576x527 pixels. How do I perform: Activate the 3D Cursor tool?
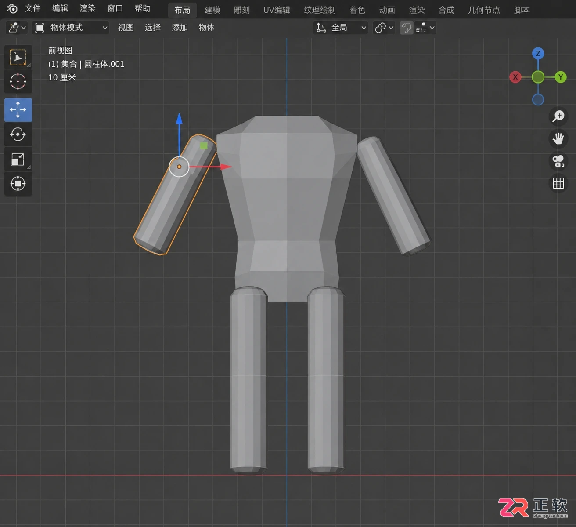click(x=18, y=81)
